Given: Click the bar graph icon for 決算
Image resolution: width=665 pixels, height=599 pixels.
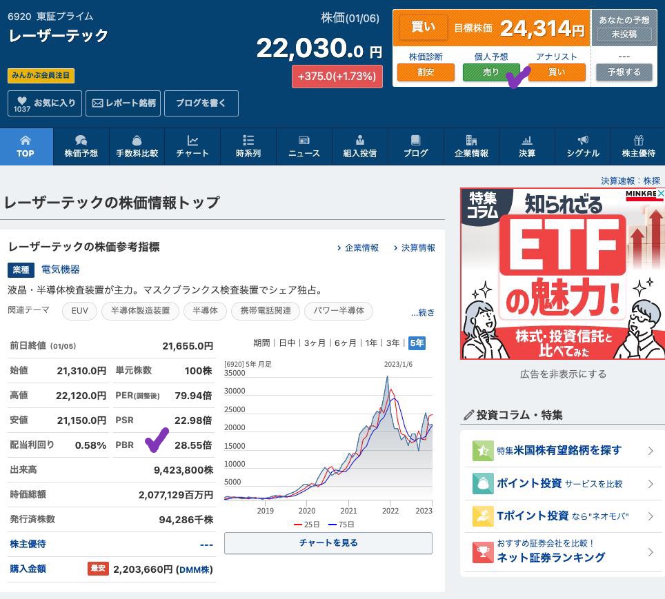Looking at the screenshot, I should pyautogui.click(x=527, y=140).
